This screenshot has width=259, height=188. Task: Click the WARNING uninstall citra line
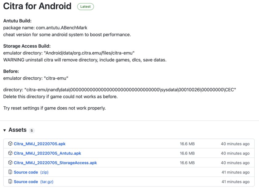point(85,60)
